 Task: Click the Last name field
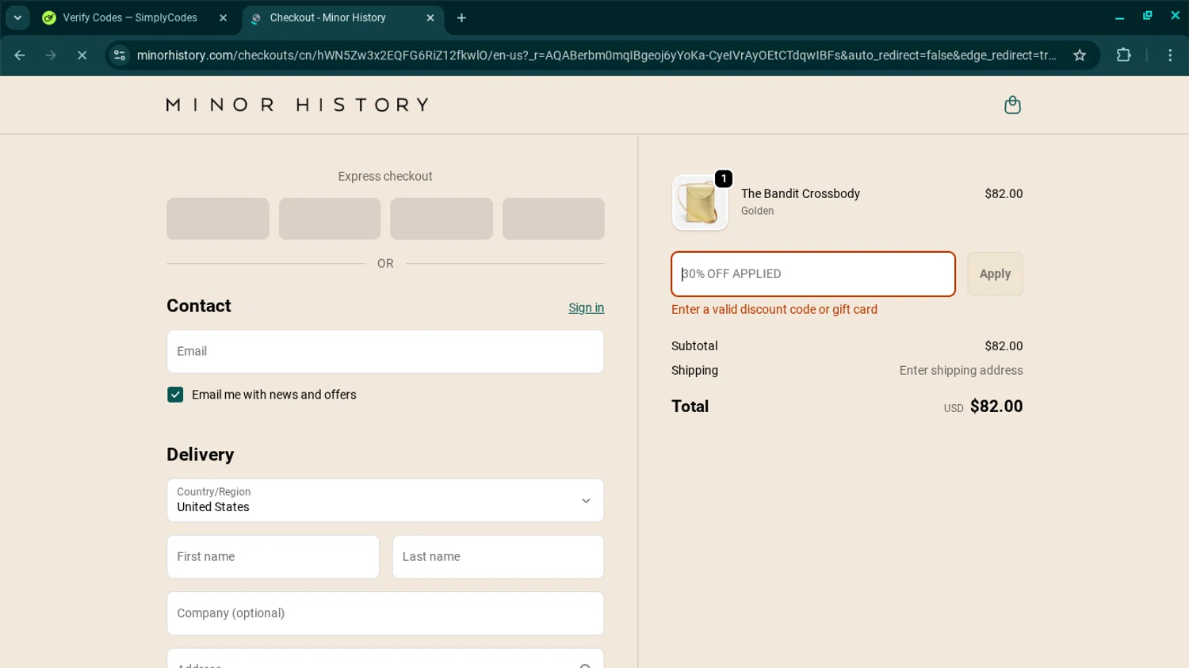pos(498,557)
